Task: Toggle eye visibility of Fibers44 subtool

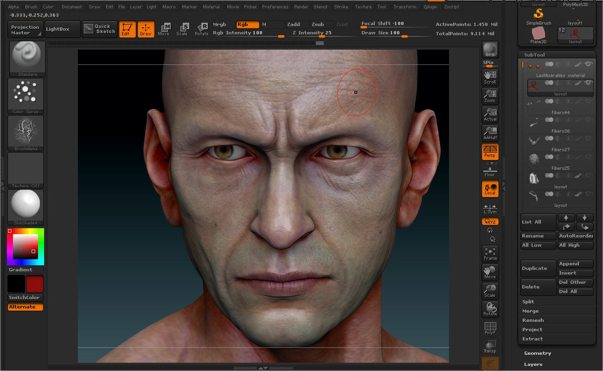Action: click(589, 102)
